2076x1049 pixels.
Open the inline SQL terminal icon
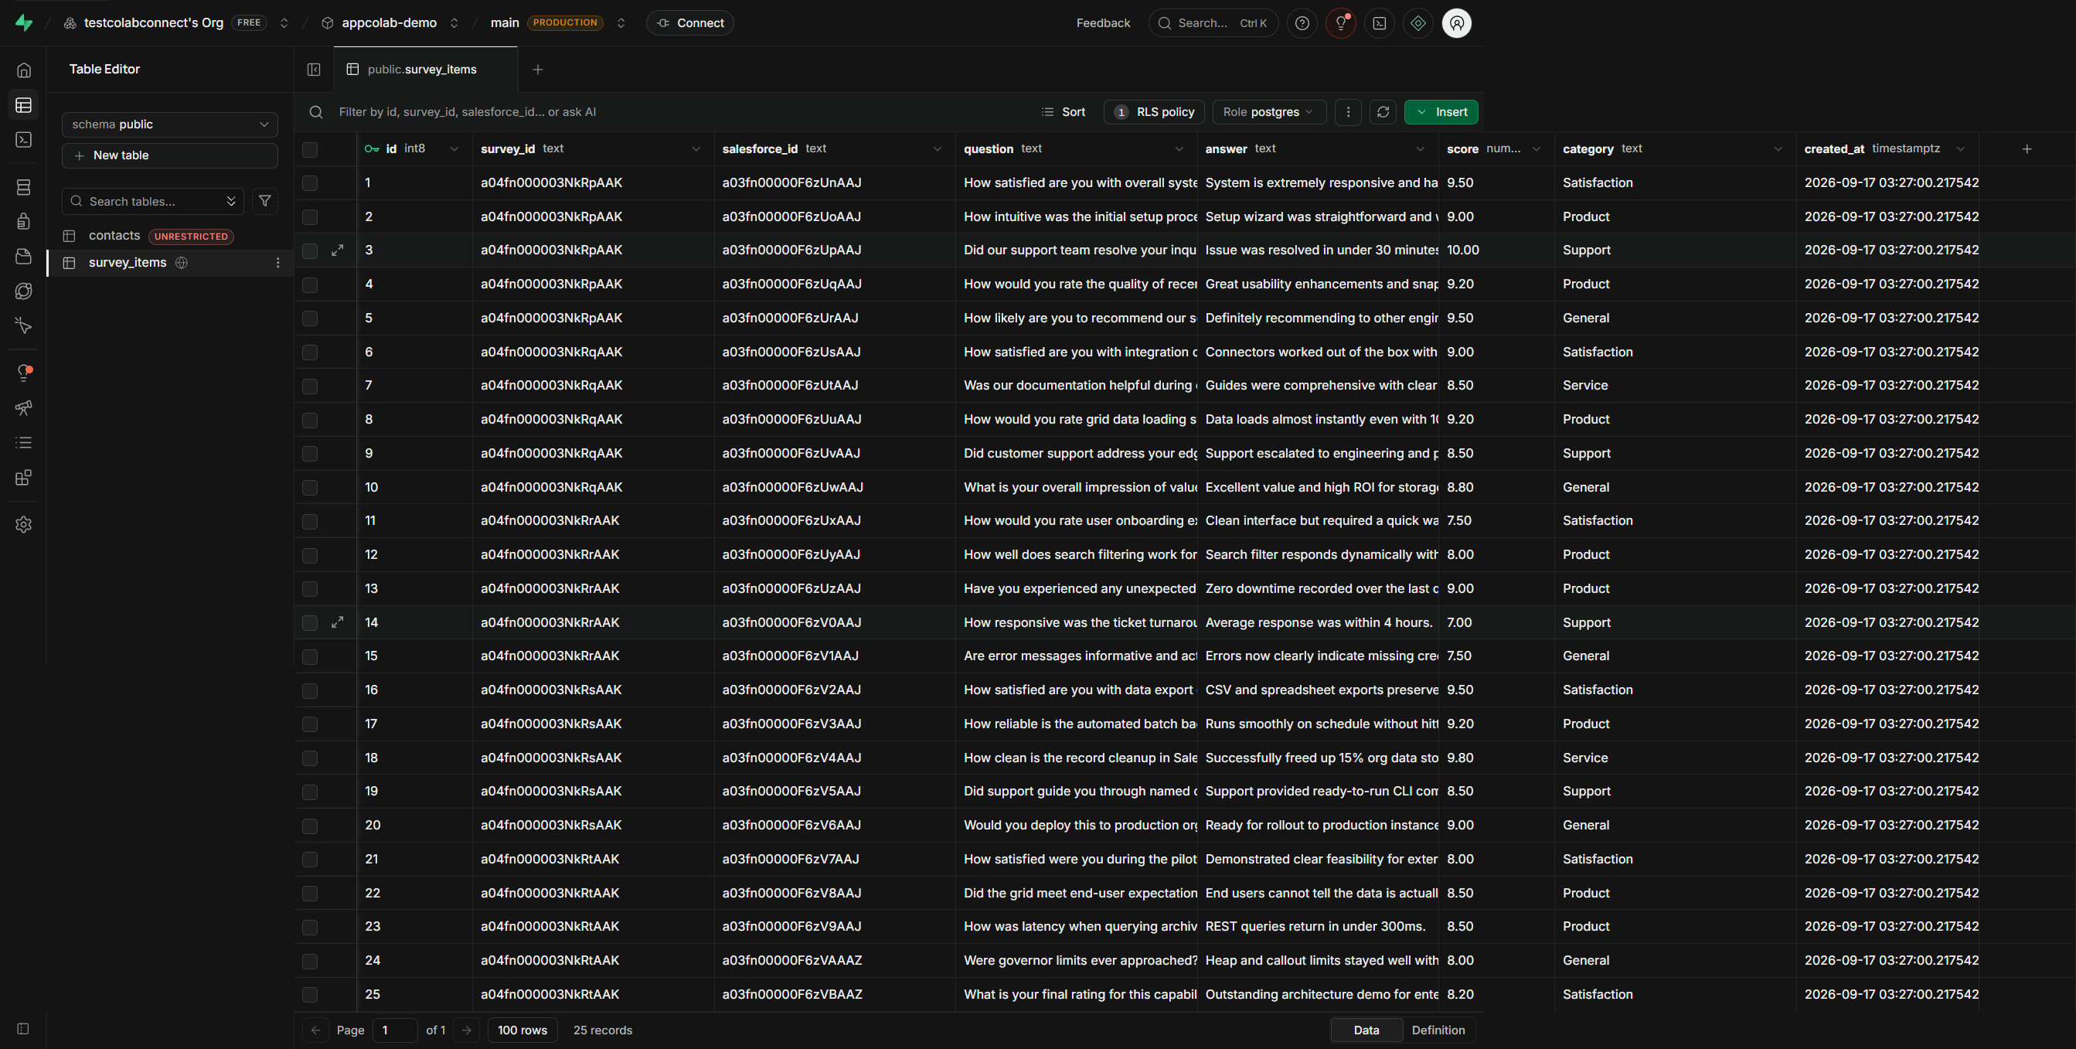1379,22
